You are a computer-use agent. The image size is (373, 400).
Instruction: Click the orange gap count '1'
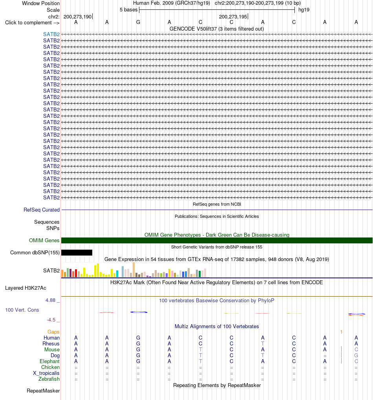[341, 332]
